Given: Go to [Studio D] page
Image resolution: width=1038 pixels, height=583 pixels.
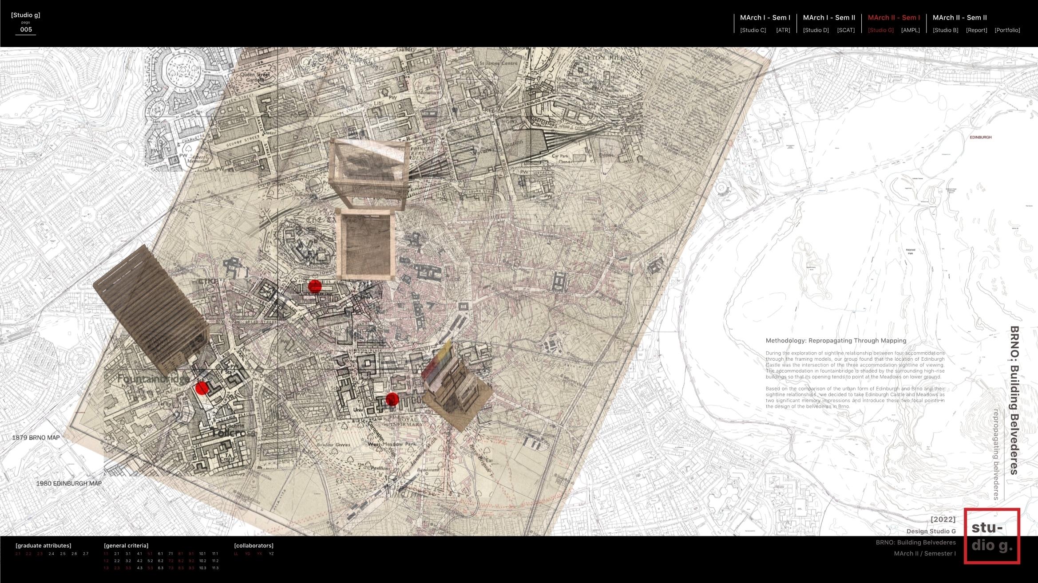Looking at the screenshot, I should 816,30.
